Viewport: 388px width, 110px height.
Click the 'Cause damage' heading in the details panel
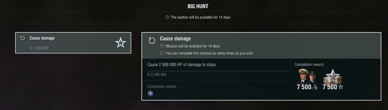[175, 39]
